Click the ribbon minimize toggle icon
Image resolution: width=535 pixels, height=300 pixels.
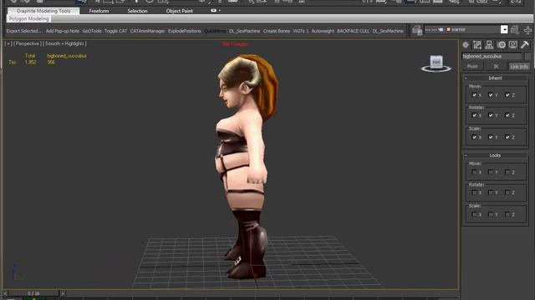pos(215,11)
